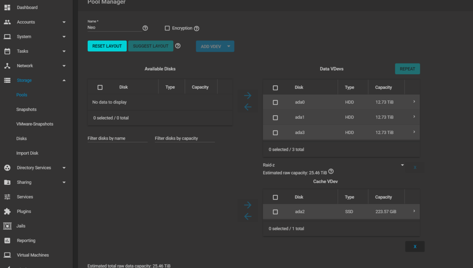Expand the Directory Services menu arrow
The height and width of the screenshot is (268, 473).
click(64, 168)
